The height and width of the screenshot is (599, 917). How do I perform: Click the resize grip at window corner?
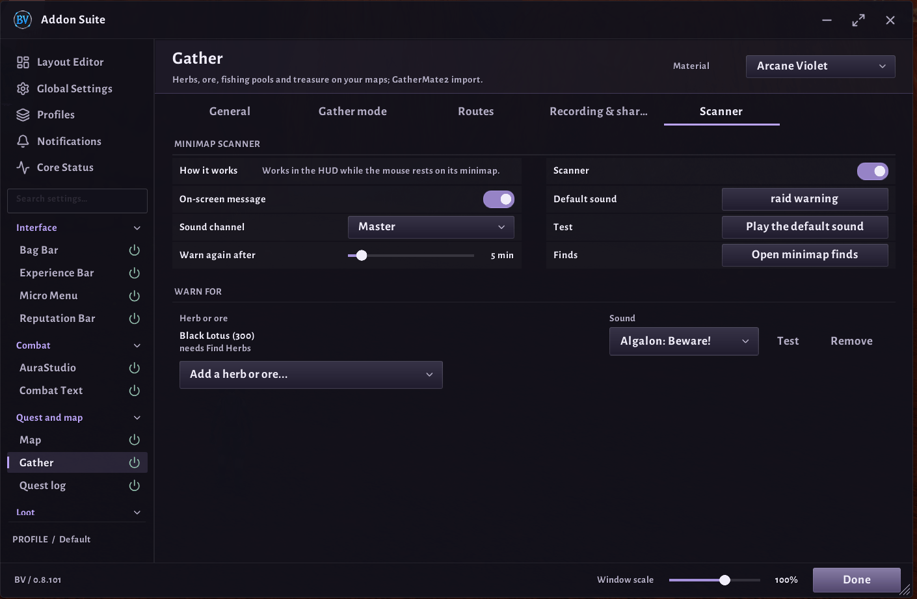905,589
